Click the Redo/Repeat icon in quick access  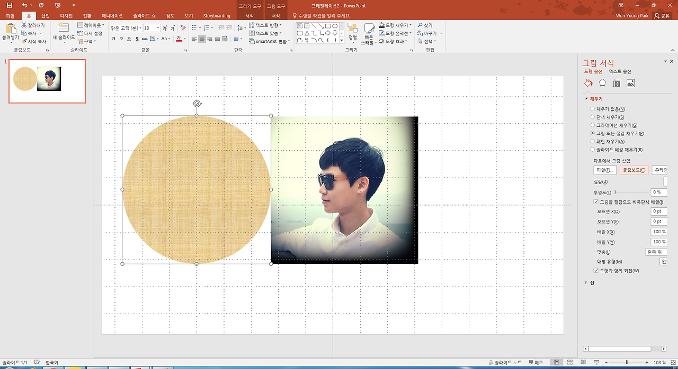tap(41, 5)
